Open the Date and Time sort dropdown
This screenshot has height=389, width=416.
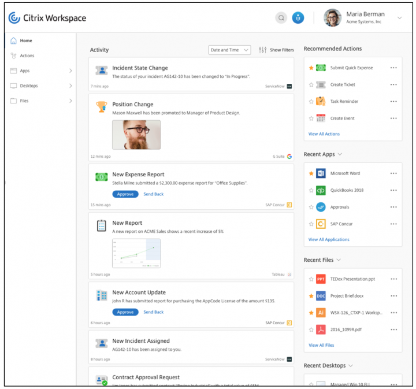229,50
